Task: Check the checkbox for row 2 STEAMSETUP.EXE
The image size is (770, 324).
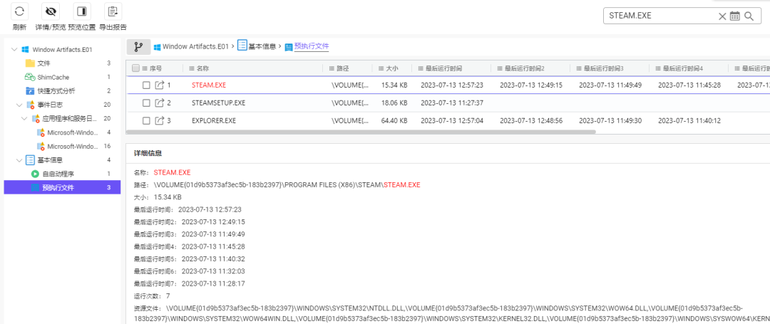Action: (x=146, y=103)
